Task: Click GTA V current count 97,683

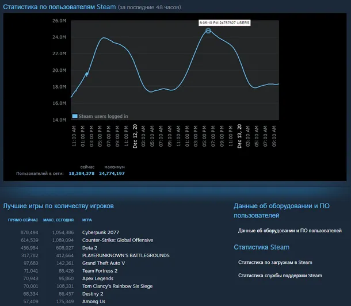Action: pos(31,263)
